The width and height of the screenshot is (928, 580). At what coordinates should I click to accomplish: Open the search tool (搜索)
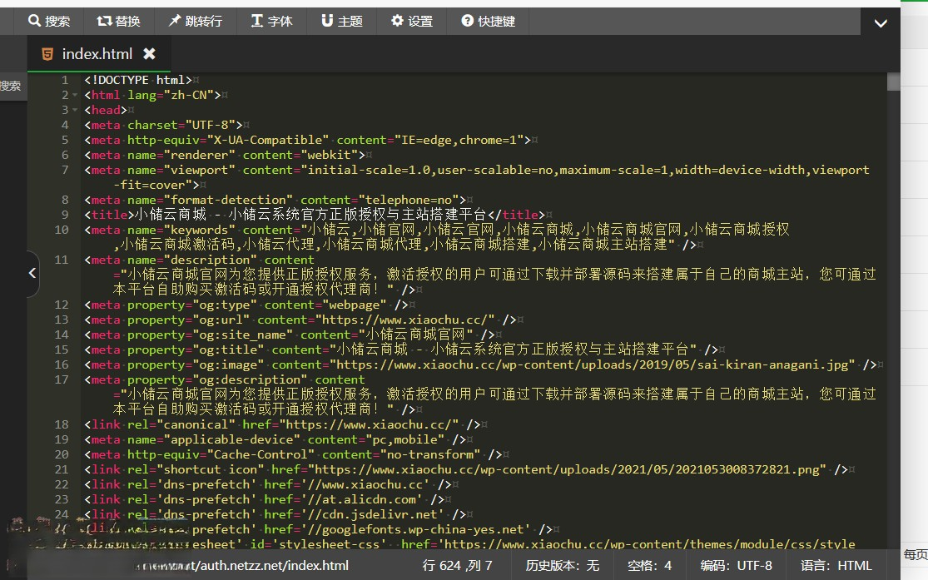49,22
